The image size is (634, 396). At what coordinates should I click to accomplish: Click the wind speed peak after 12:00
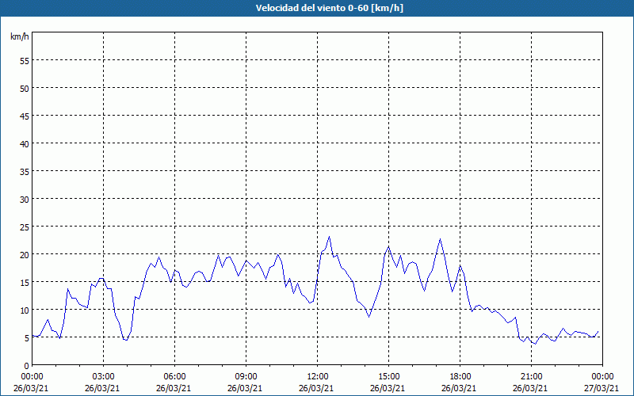tap(329, 237)
